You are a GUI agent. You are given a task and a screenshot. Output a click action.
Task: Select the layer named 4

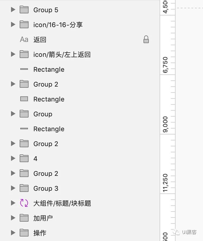[x=35, y=159]
